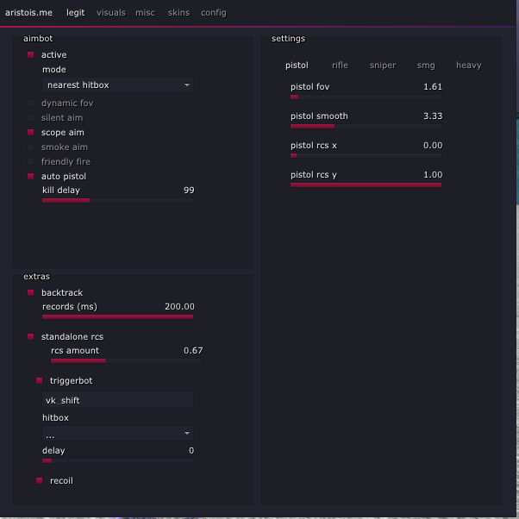
Task: Toggle the triggerbot checkbox
Action: click(x=39, y=381)
